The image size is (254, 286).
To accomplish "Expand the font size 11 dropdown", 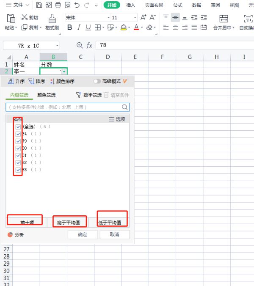I will tap(135, 18).
